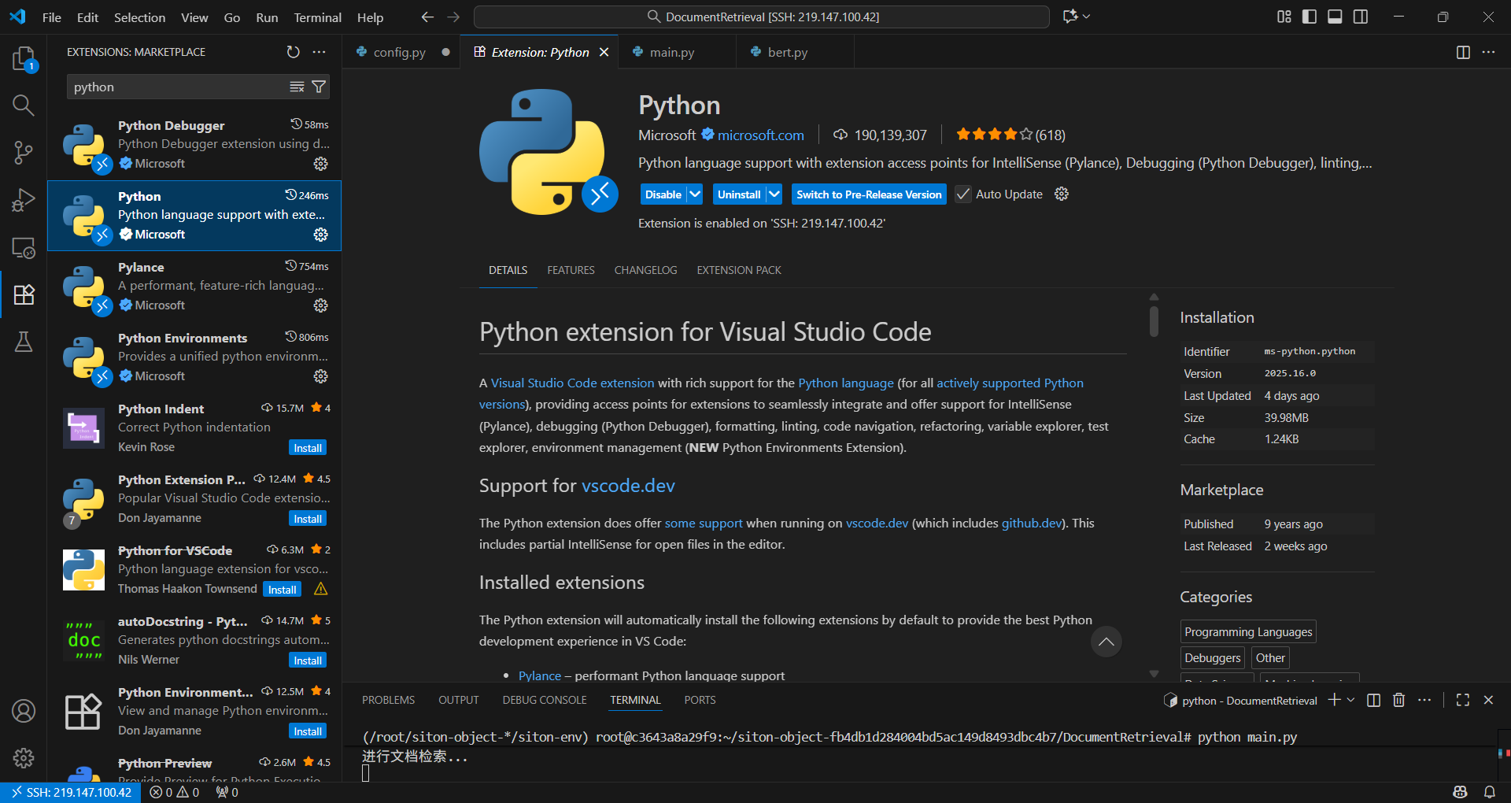Viewport: 1511px width, 803px height.
Task: Open the extensions filter funnel
Action: [319, 87]
